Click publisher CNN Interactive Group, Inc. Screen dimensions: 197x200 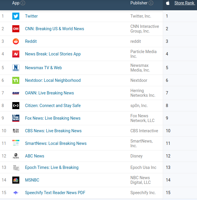pos(145,29)
